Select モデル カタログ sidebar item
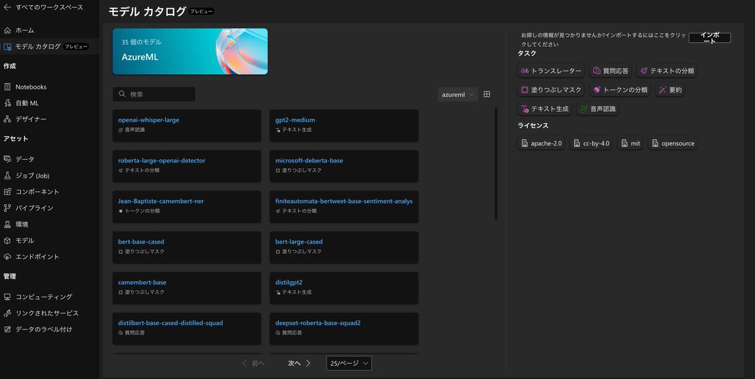 coord(49,47)
